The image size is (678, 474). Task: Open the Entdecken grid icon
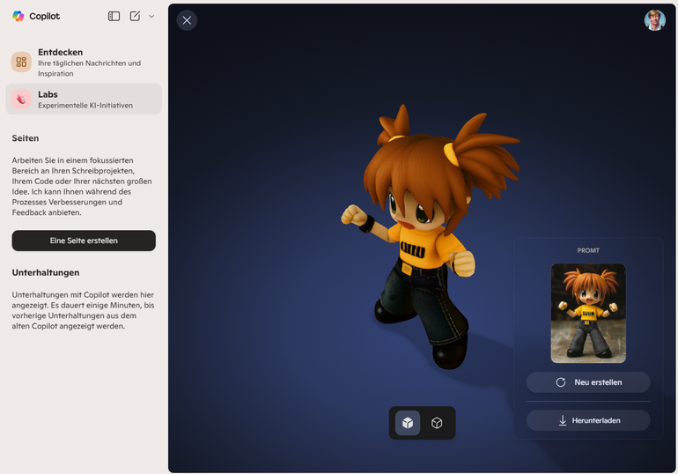pos(21,62)
